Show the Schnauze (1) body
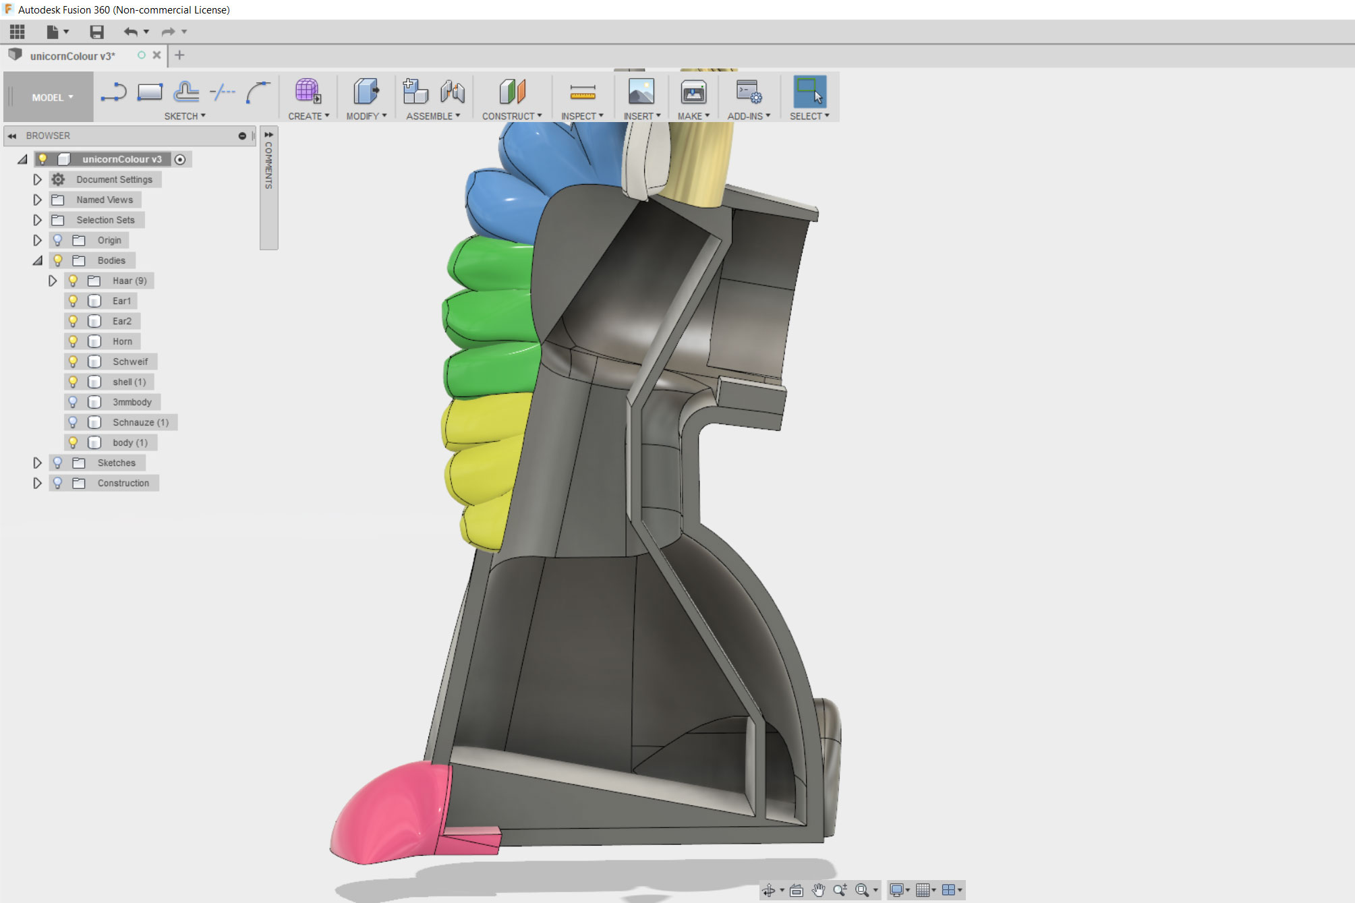1355x903 pixels. (73, 422)
